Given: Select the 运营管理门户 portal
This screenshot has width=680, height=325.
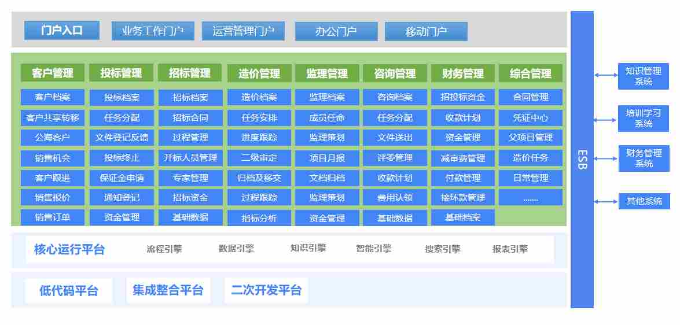Looking at the screenshot, I should click(243, 31).
